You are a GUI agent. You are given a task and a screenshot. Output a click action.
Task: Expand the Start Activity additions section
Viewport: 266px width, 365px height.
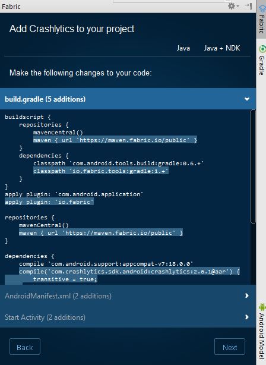[x=246, y=317]
